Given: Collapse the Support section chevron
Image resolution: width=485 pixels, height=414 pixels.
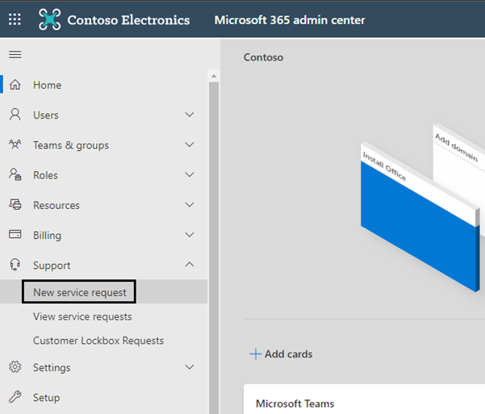Looking at the screenshot, I should pos(190,265).
